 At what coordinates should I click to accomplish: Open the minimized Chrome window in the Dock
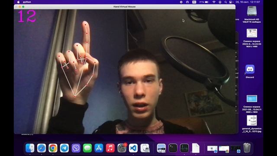(x=224, y=149)
